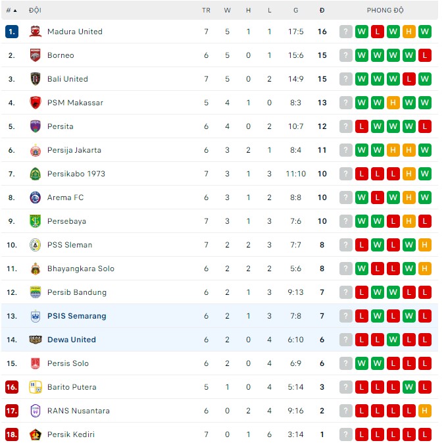Click the Bali United team crest
Screen dimensions: 446x445
pos(36,79)
